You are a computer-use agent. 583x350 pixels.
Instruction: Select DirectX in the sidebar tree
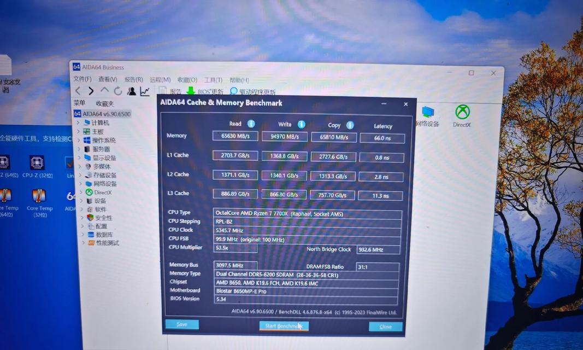coord(98,192)
